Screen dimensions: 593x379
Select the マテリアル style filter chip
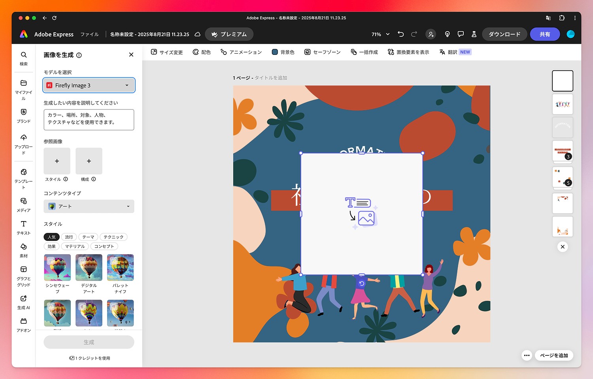[75, 246]
